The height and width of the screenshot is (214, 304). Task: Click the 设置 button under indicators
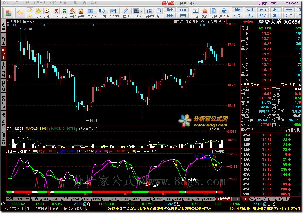(x=10, y=199)
